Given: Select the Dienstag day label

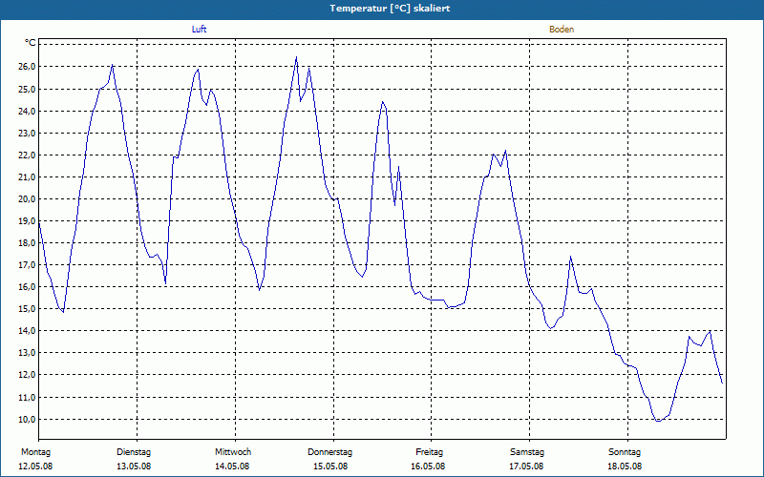Looking at the screenshot, I should (134, 452).
